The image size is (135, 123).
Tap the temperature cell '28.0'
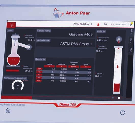pyautogui.click(x=89, y=73)
